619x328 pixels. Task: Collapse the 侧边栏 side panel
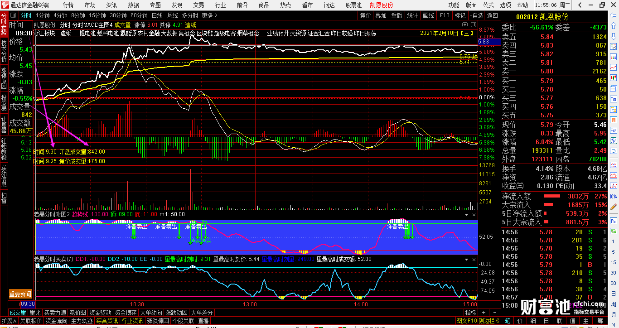pos(490,321)
